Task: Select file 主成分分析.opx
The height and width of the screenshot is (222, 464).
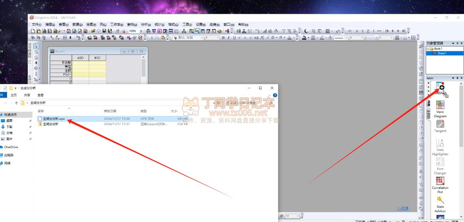Action: point(54,119)
